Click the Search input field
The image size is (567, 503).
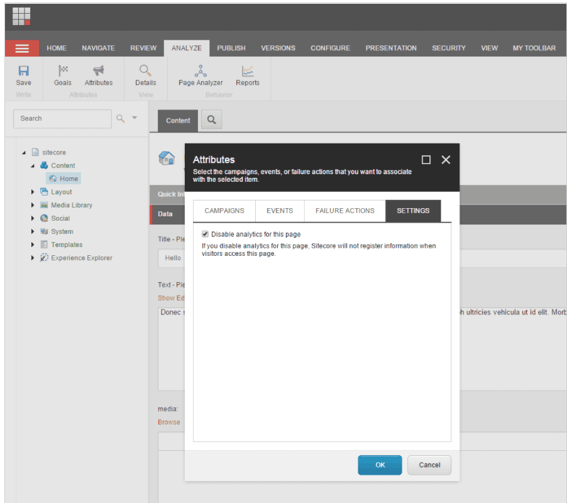click(x=62, y=118)
